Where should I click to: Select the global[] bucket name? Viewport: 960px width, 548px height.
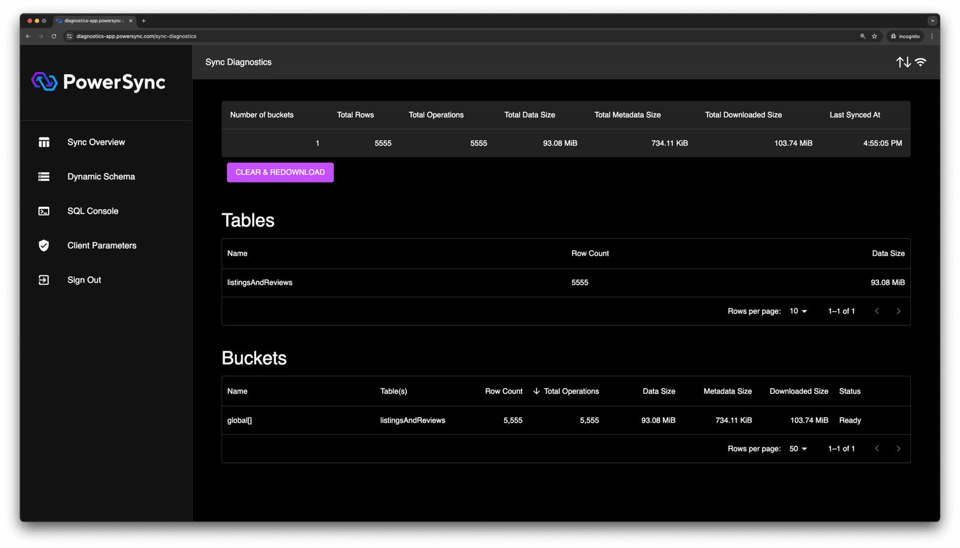[x=239, y=420]
